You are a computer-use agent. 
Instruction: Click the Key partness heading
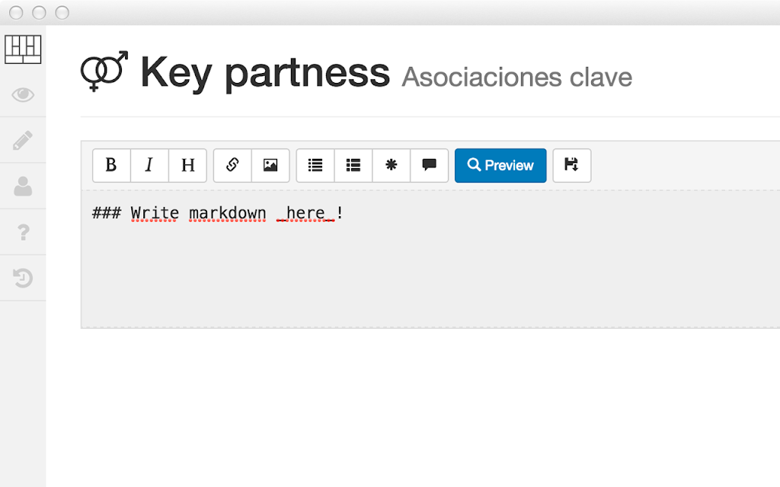(264, 73)
